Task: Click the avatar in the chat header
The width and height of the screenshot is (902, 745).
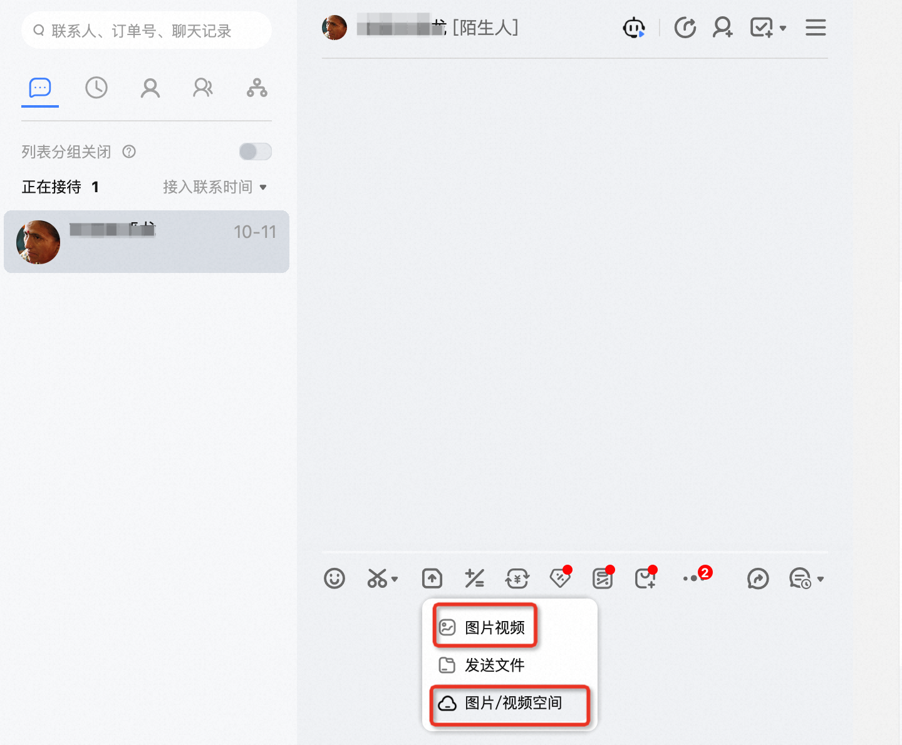Action: [334, 28]
